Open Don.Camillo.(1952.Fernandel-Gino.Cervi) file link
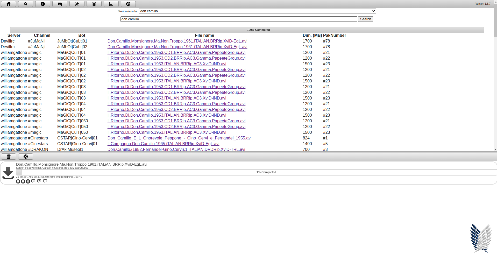The image size is (497, 254). click(x=176, y=150)
